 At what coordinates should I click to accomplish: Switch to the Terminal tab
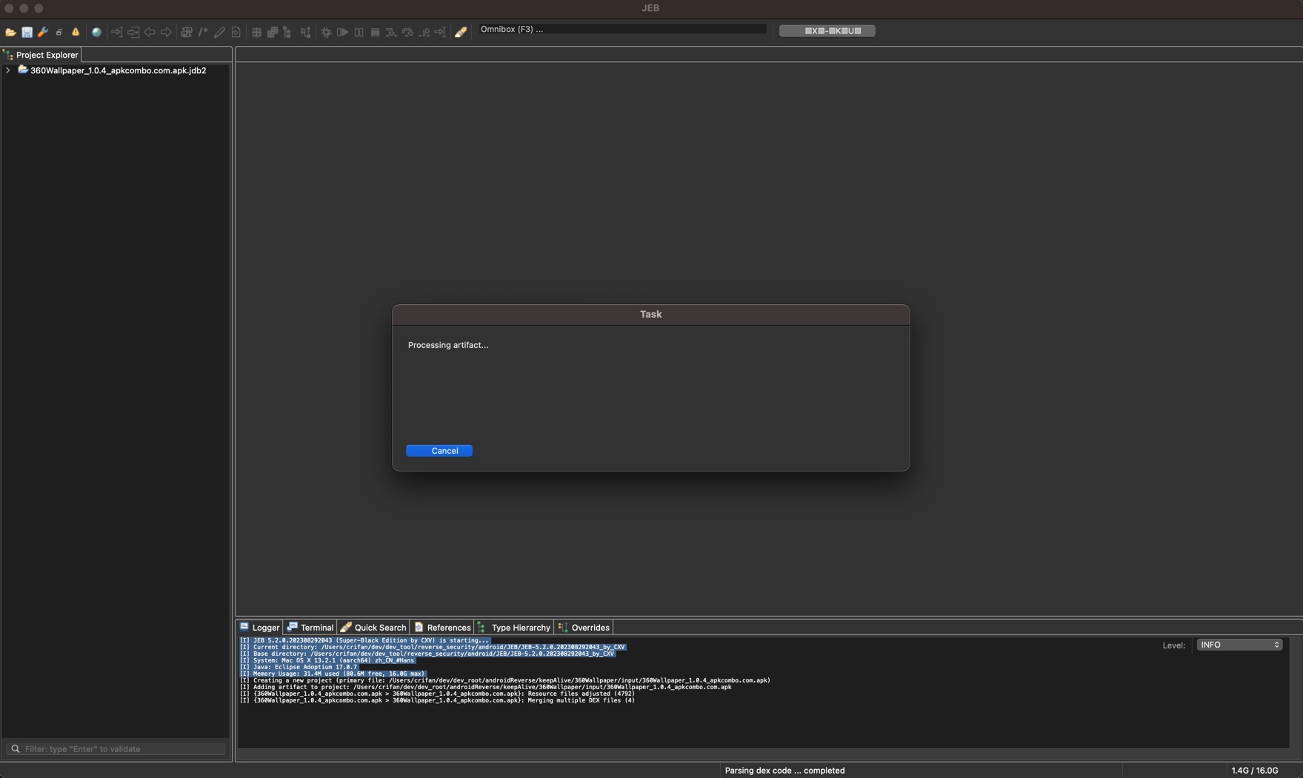click(310, 627)
